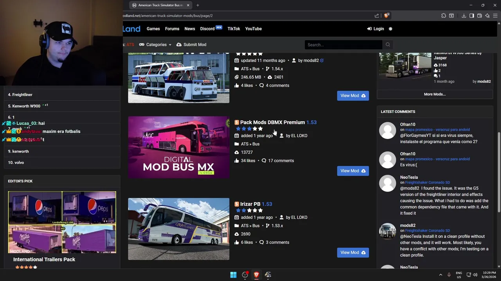Open the browser downloads icon
Screen dimensions: 501x281
tap(464, 16)
